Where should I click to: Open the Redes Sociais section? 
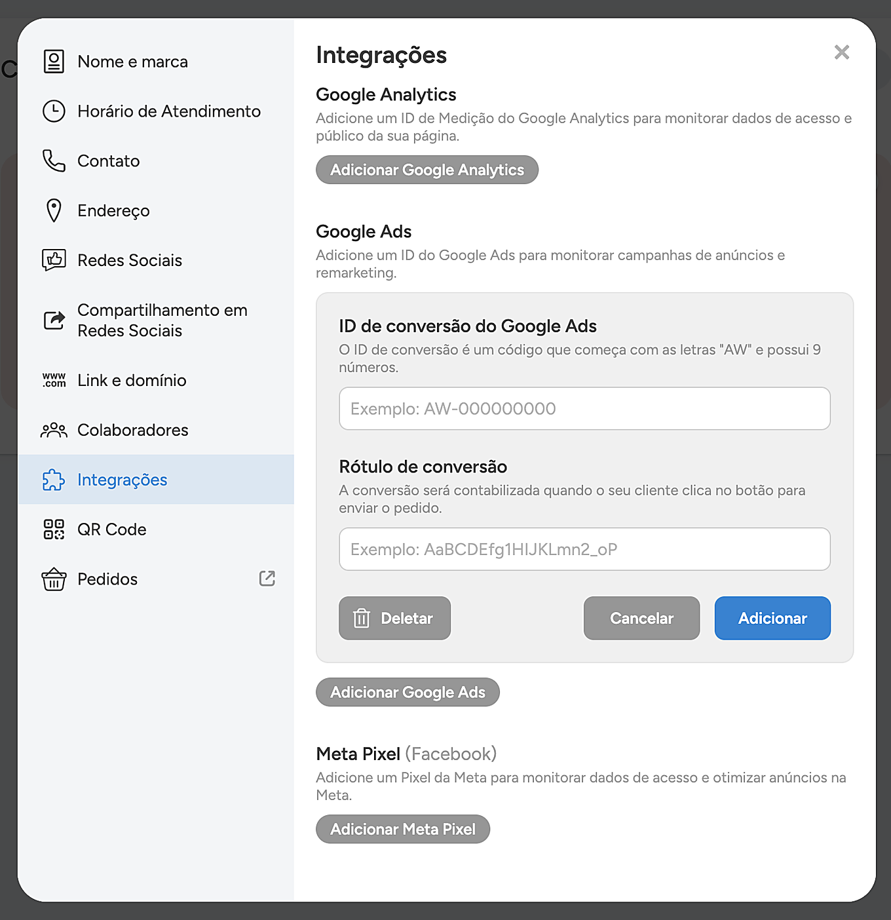click(x=156, y=260)
